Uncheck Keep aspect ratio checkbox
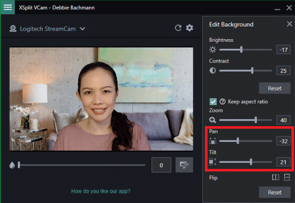The image size is (295, 203). pyautogui.click(x=213, y=102)
